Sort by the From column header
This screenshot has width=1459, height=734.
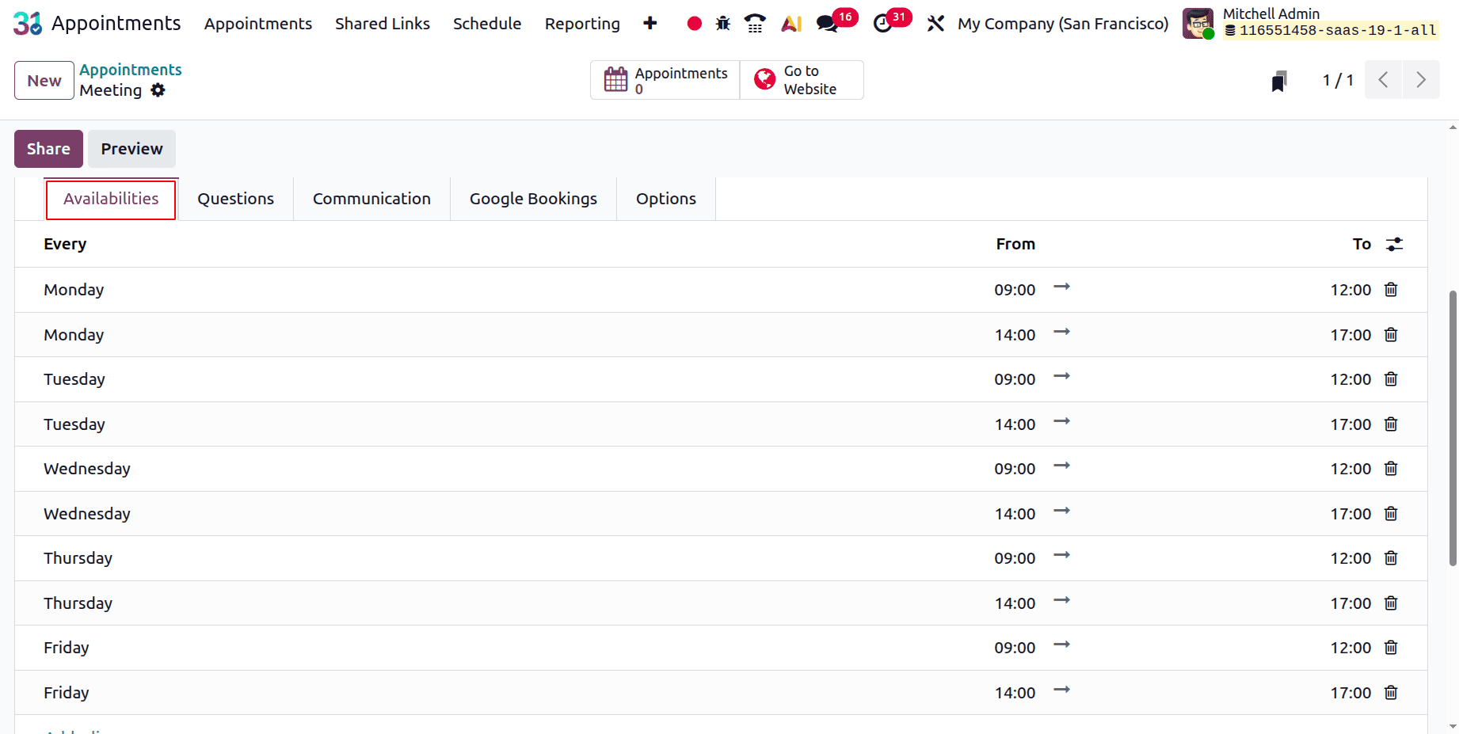(1015, 244)
